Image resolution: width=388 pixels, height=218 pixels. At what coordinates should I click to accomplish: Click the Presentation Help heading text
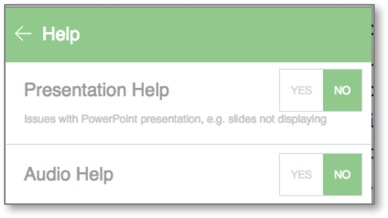96,90
